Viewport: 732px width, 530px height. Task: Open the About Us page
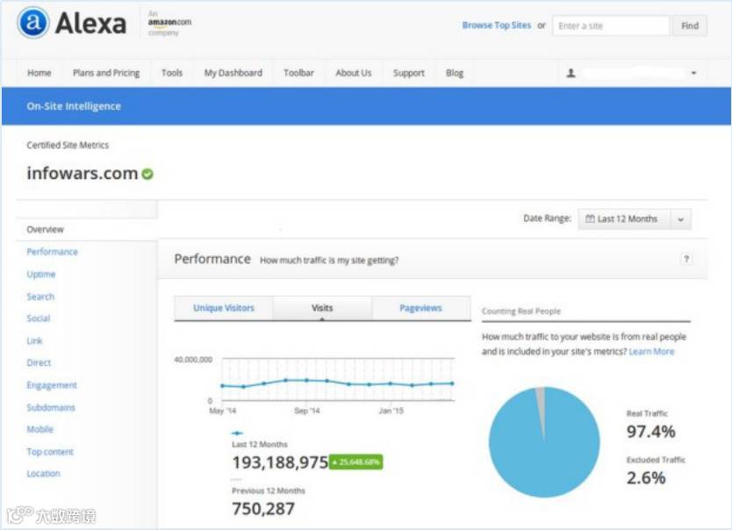point(354,73)
